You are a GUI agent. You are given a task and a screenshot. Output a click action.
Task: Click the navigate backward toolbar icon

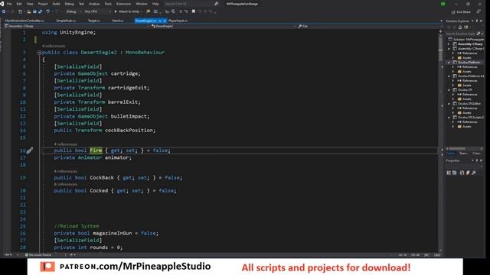point(4,11)
